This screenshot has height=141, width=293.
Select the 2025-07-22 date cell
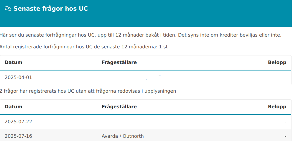(18, 122)
